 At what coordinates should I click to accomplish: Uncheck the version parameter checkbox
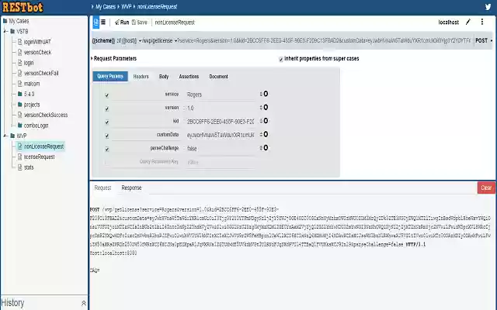(x=107, y=108)
